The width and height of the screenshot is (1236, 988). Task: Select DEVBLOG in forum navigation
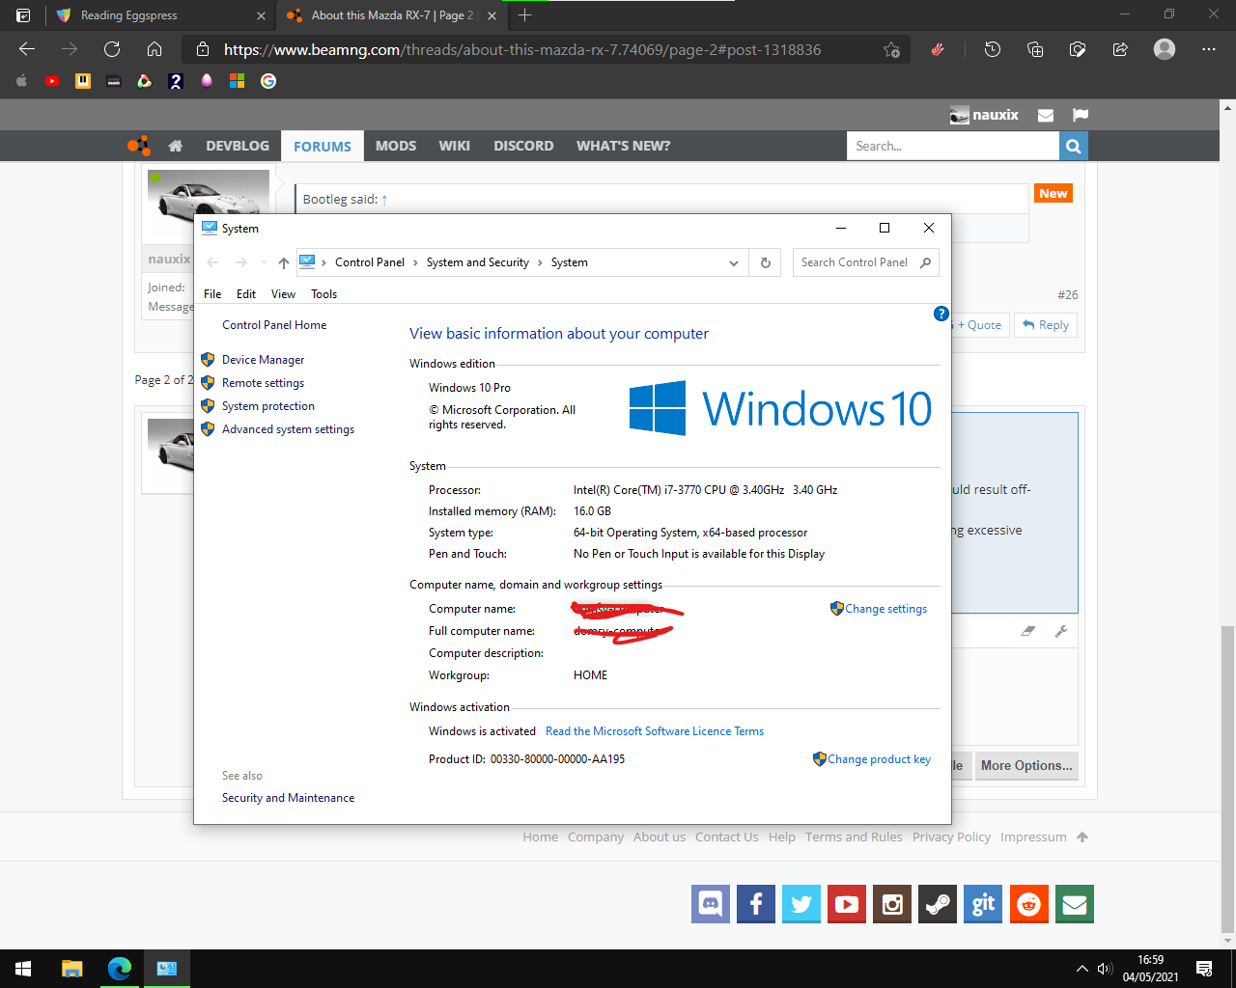point(238,146)
